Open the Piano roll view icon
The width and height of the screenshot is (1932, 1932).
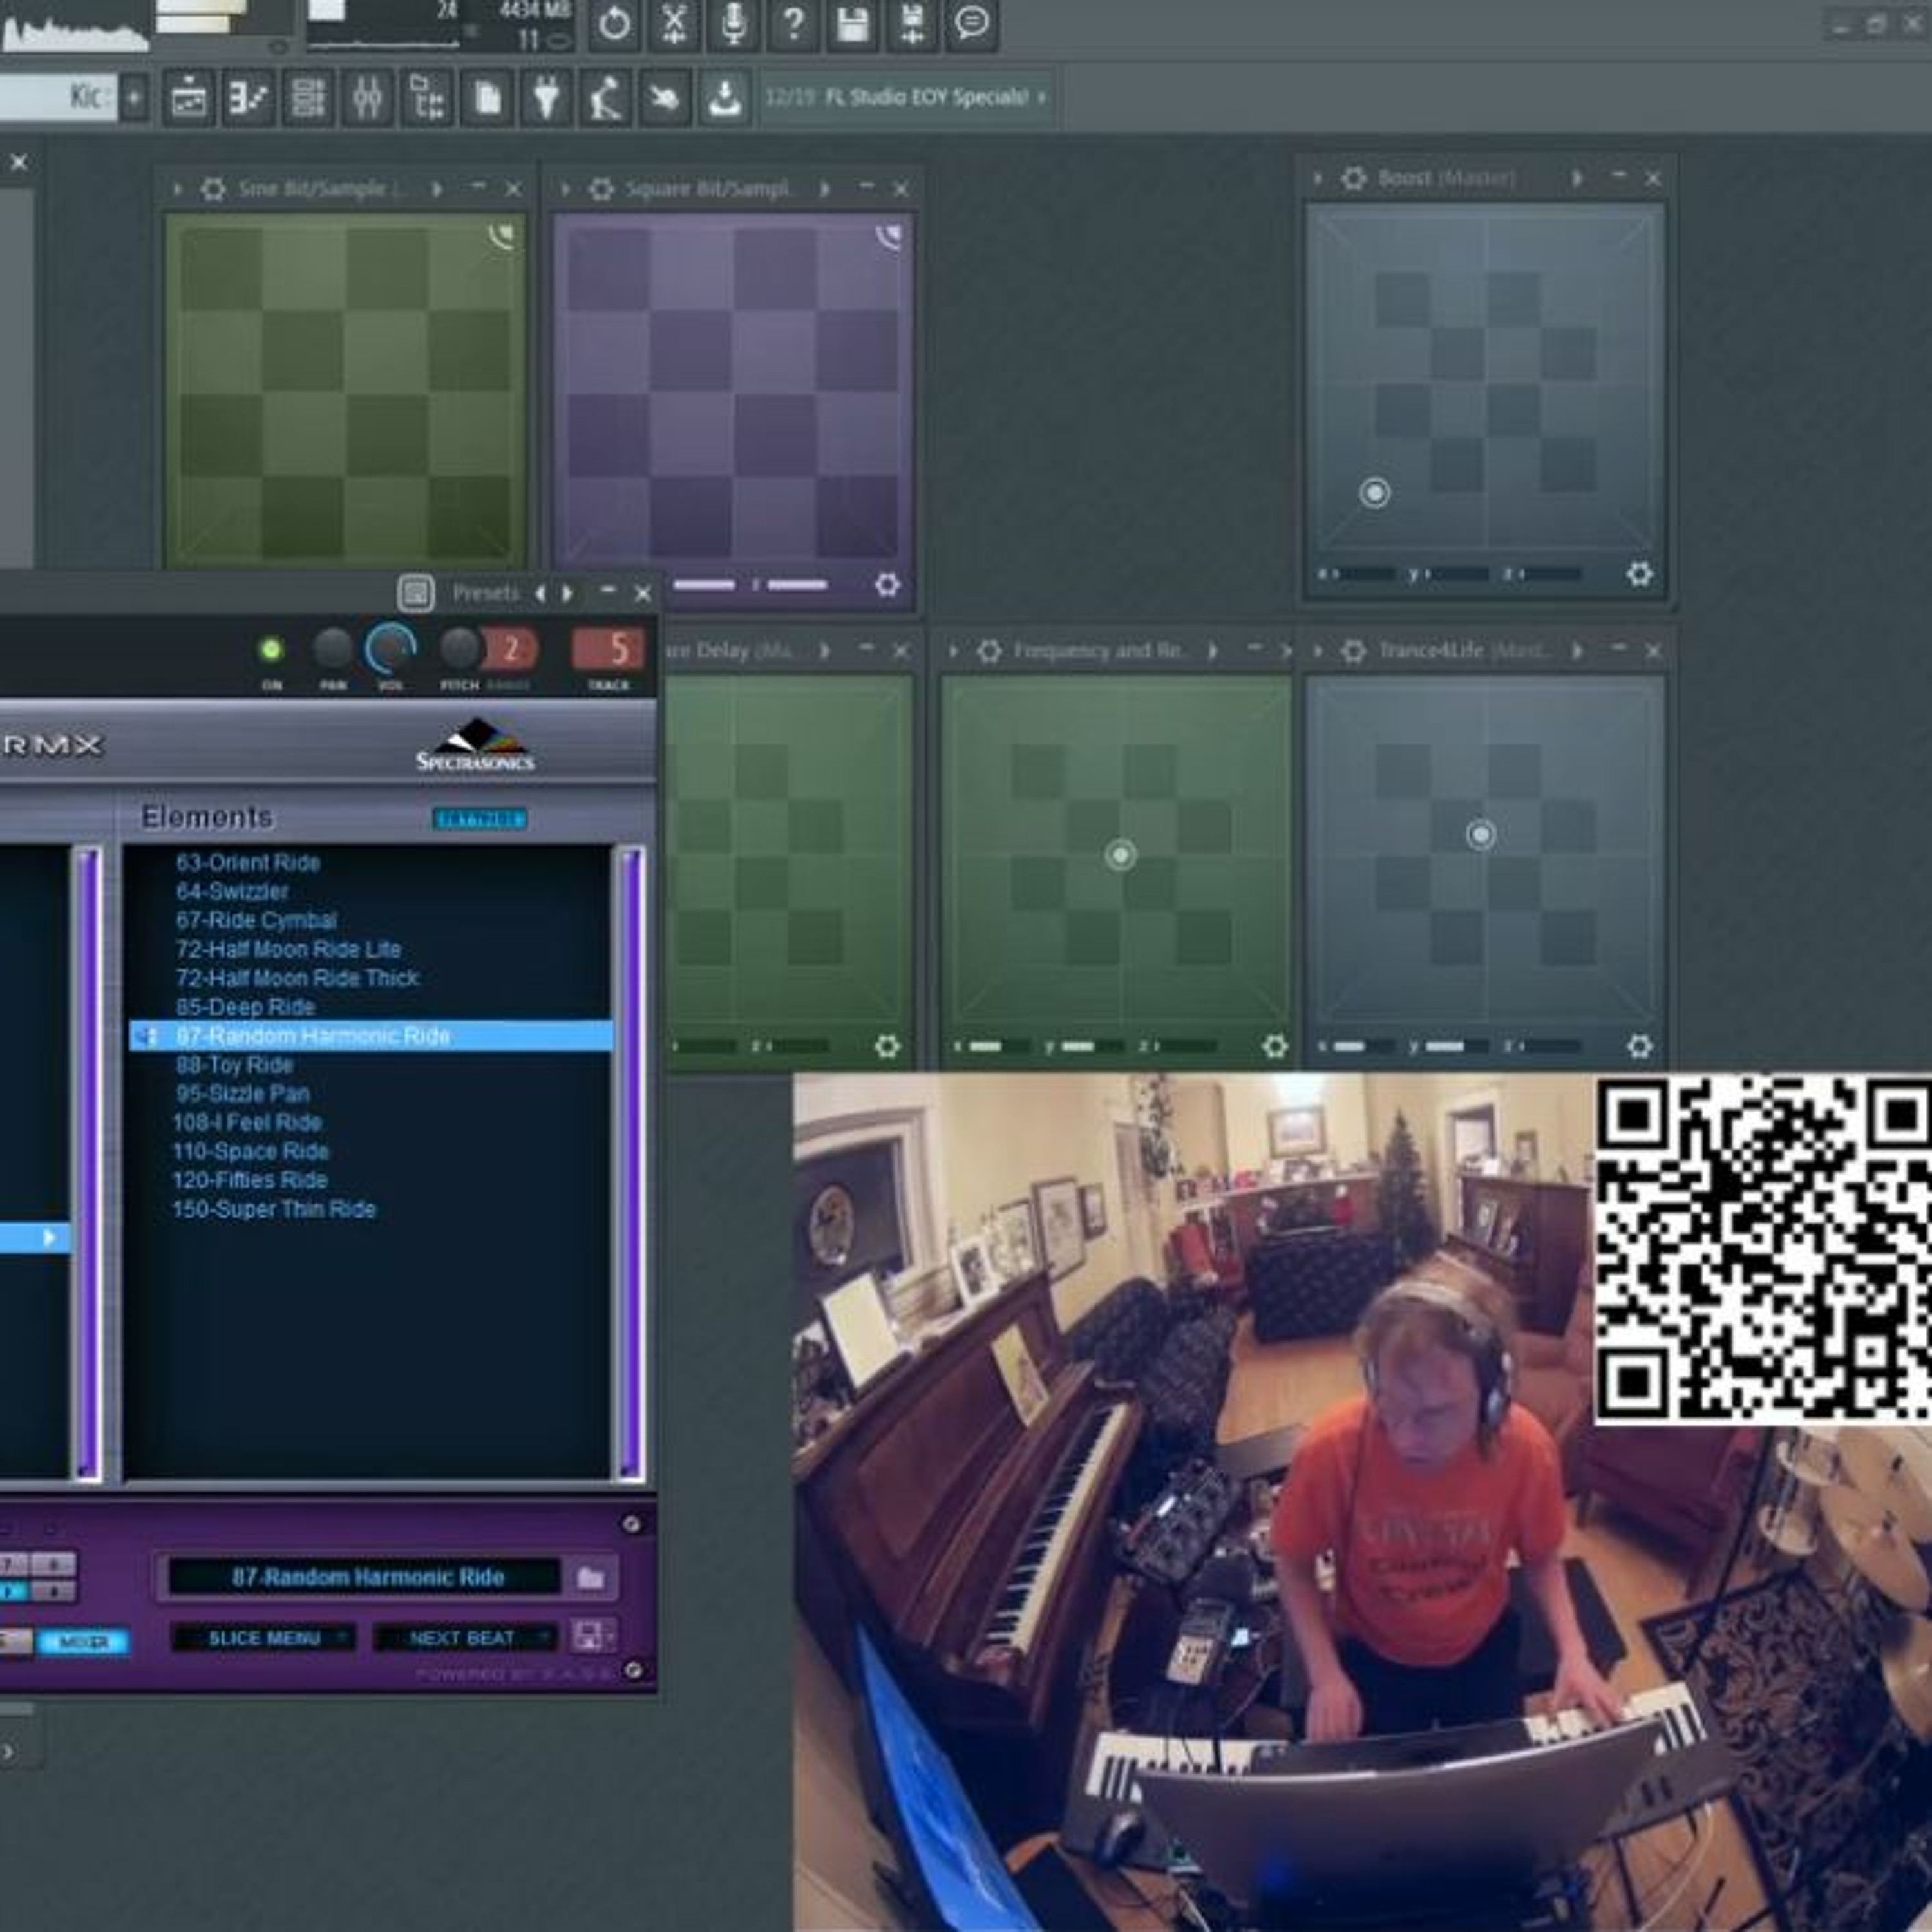pyautogui.click(x=247, y=98)
